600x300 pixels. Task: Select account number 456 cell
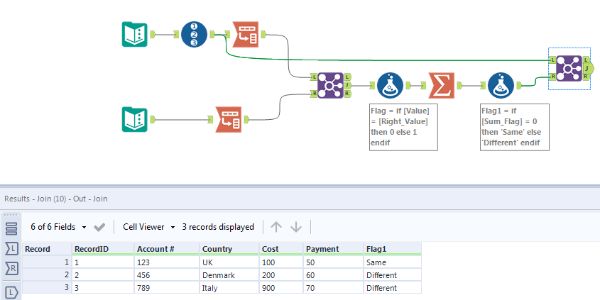(167, 275)
